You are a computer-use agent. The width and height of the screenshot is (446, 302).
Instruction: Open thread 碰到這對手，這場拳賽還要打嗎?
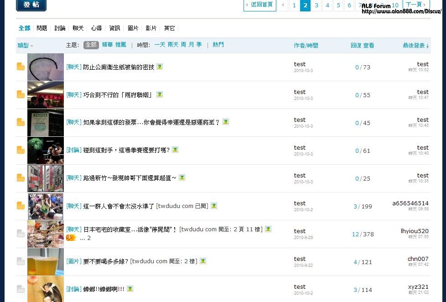127,150
